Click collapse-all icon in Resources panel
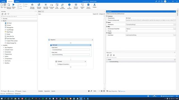 pos(111,55)
